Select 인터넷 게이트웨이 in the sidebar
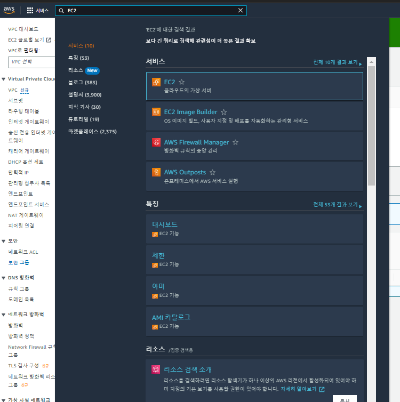This screenshot has height=402, width=400. [x=28, y=122]
